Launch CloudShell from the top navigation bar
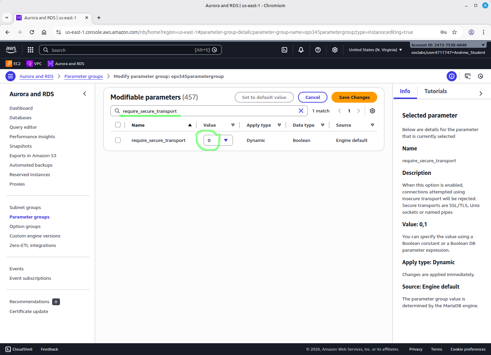491x355 pixels. tap(284, 50)
